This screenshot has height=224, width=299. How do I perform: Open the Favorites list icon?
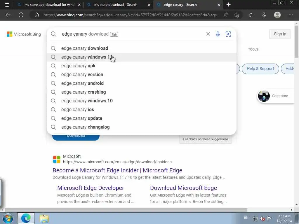[x=251, y=15]
